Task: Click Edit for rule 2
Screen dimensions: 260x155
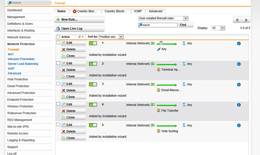Action: pyautogui.click(x=73, y=63)
